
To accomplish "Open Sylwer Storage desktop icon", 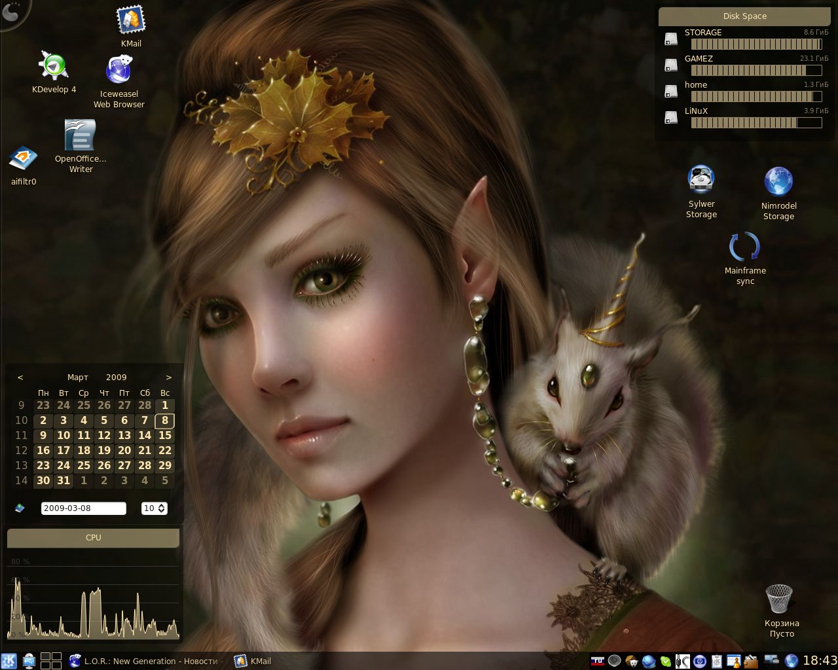I will click(x=701, y=192).
